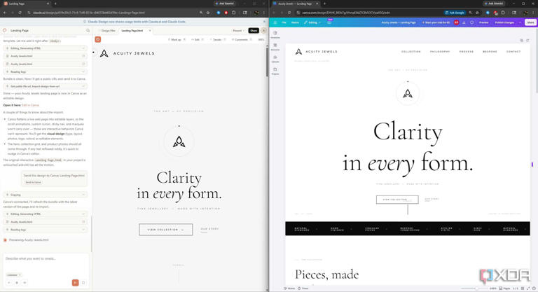This screenshot has width=538, height=292.
Task: Click the duplicate page icon above Canva canvas
Action: click(x=521, y=41)
